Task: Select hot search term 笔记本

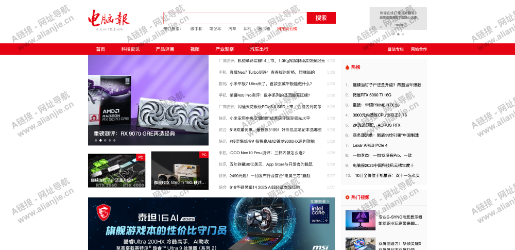Action: click(x=215, y=29)
